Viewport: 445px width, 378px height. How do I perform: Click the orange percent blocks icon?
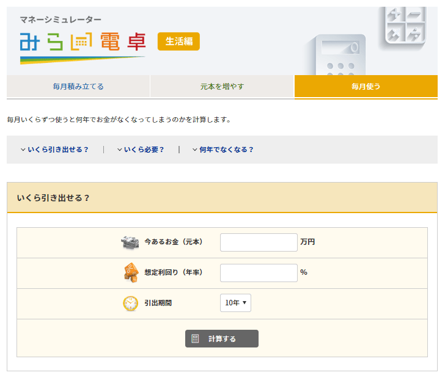[x=130, y=272]
